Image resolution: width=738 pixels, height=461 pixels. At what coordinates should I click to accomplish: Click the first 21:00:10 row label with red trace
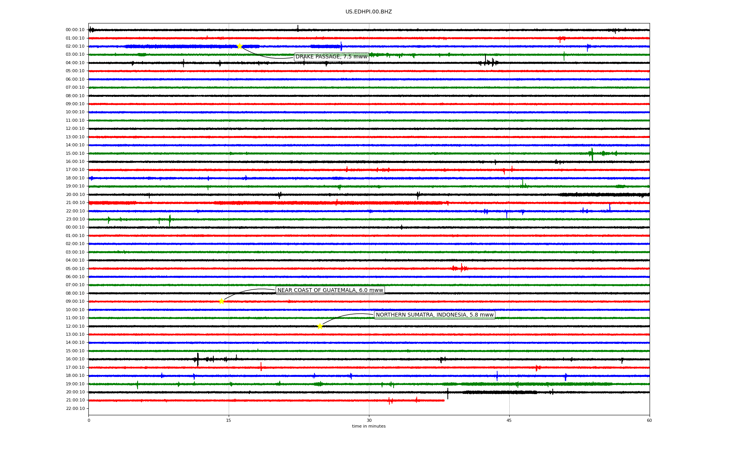[75, 203]
